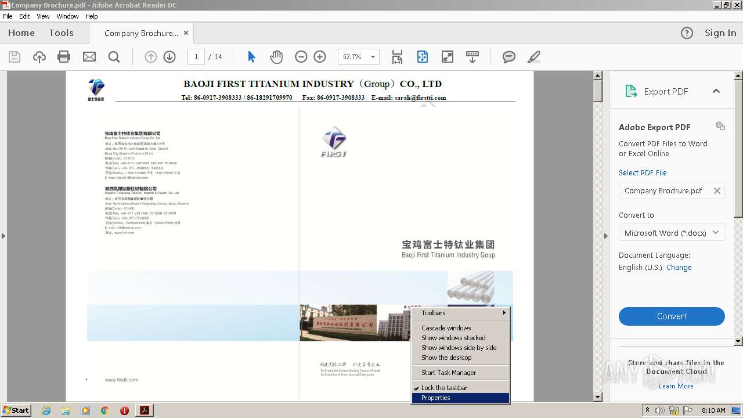Open the Window menu
This screenshot has width=743, height=418.
point(67,16)
